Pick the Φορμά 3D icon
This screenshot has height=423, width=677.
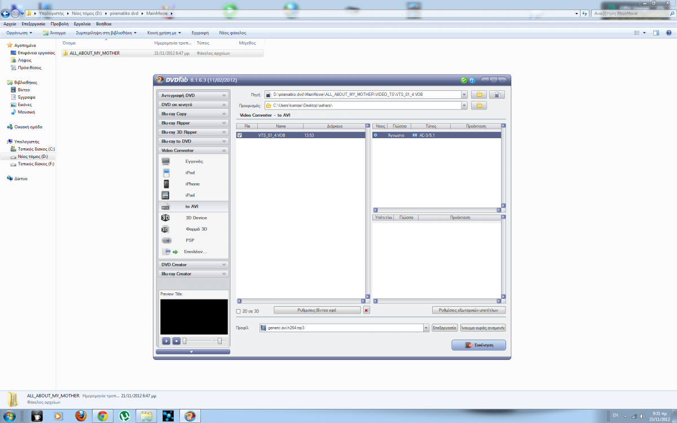coord(165,229)
